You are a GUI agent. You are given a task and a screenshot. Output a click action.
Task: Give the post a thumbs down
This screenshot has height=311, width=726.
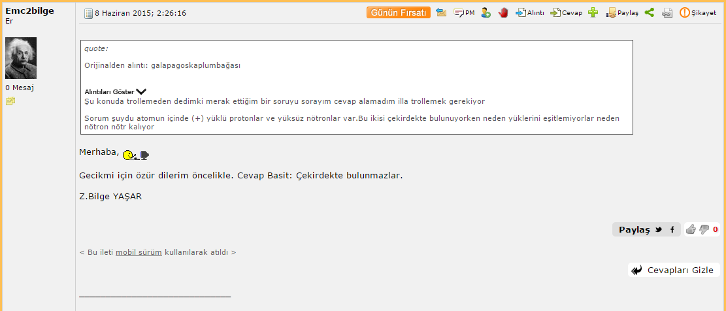point(704,229)
